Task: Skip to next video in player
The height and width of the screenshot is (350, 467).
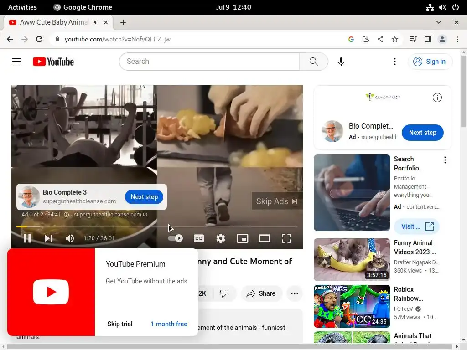Action: click(x=48, y=238)
